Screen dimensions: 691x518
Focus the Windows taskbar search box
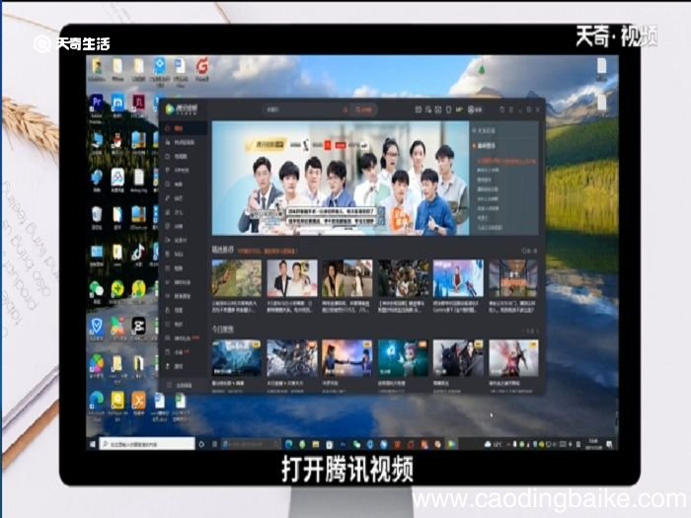147,444
